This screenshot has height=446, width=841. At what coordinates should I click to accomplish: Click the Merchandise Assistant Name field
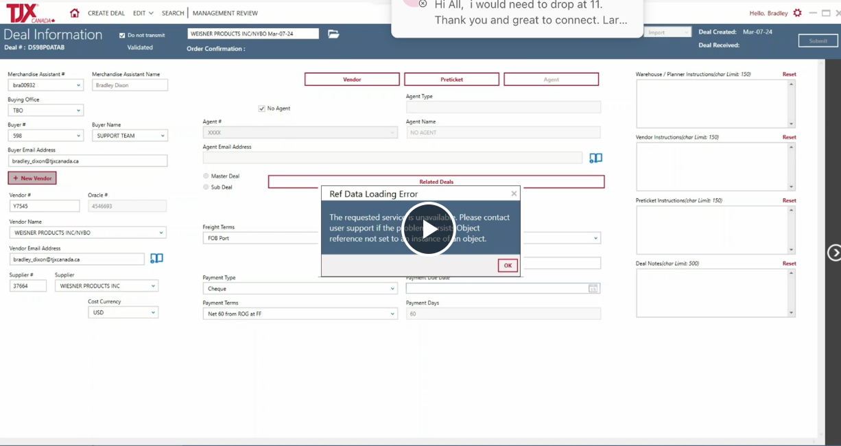[x=130, y=85]
